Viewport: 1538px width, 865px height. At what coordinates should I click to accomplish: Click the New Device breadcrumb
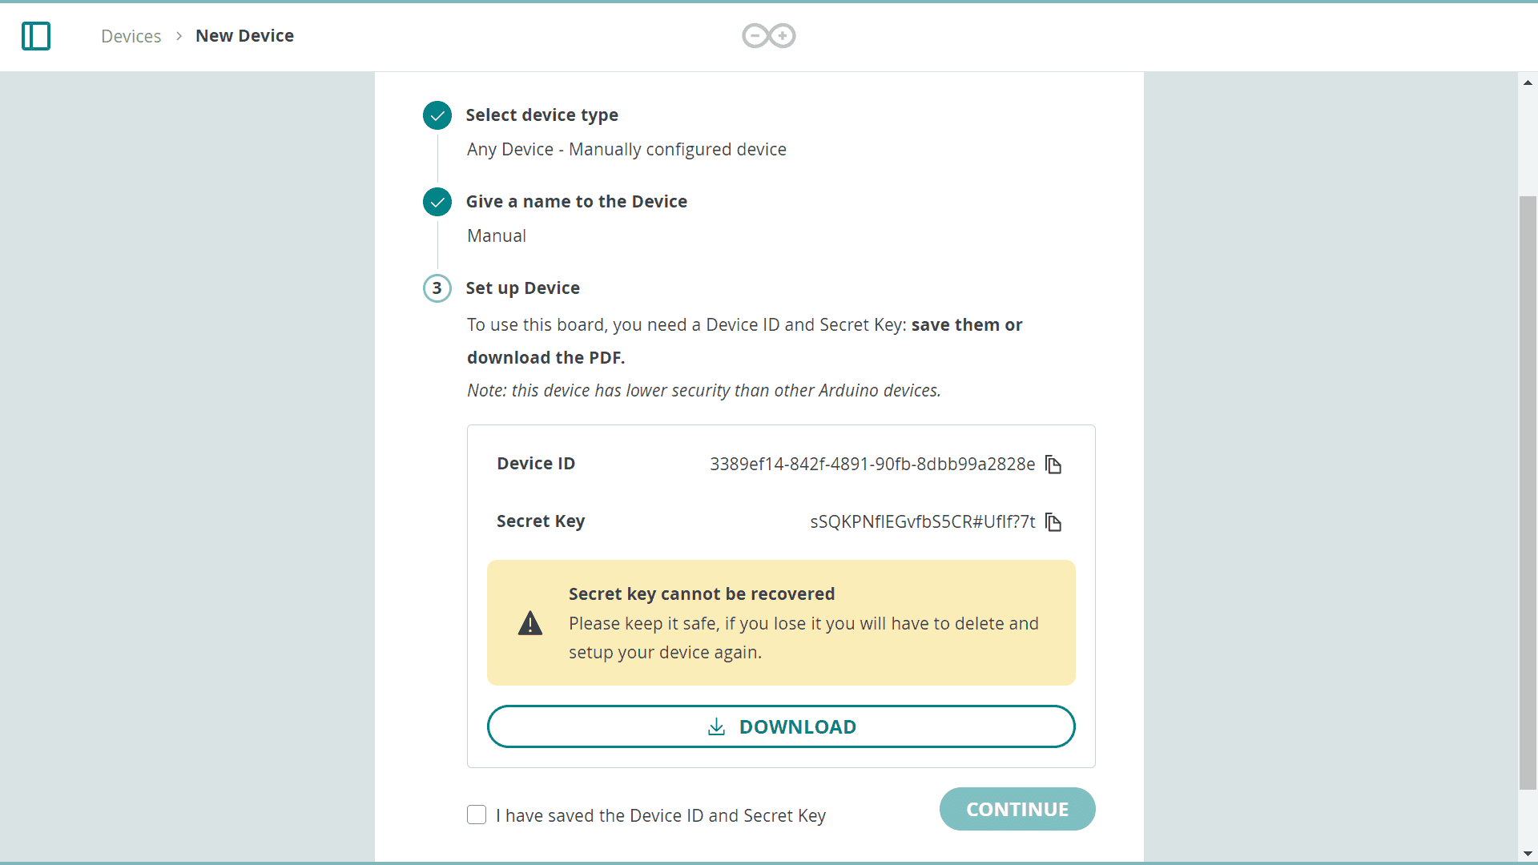[244, 36]
